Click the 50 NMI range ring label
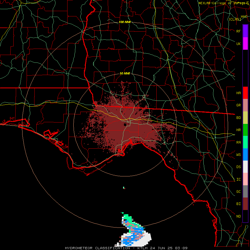The height and width of the screenshot is (250, 250). 125,74
